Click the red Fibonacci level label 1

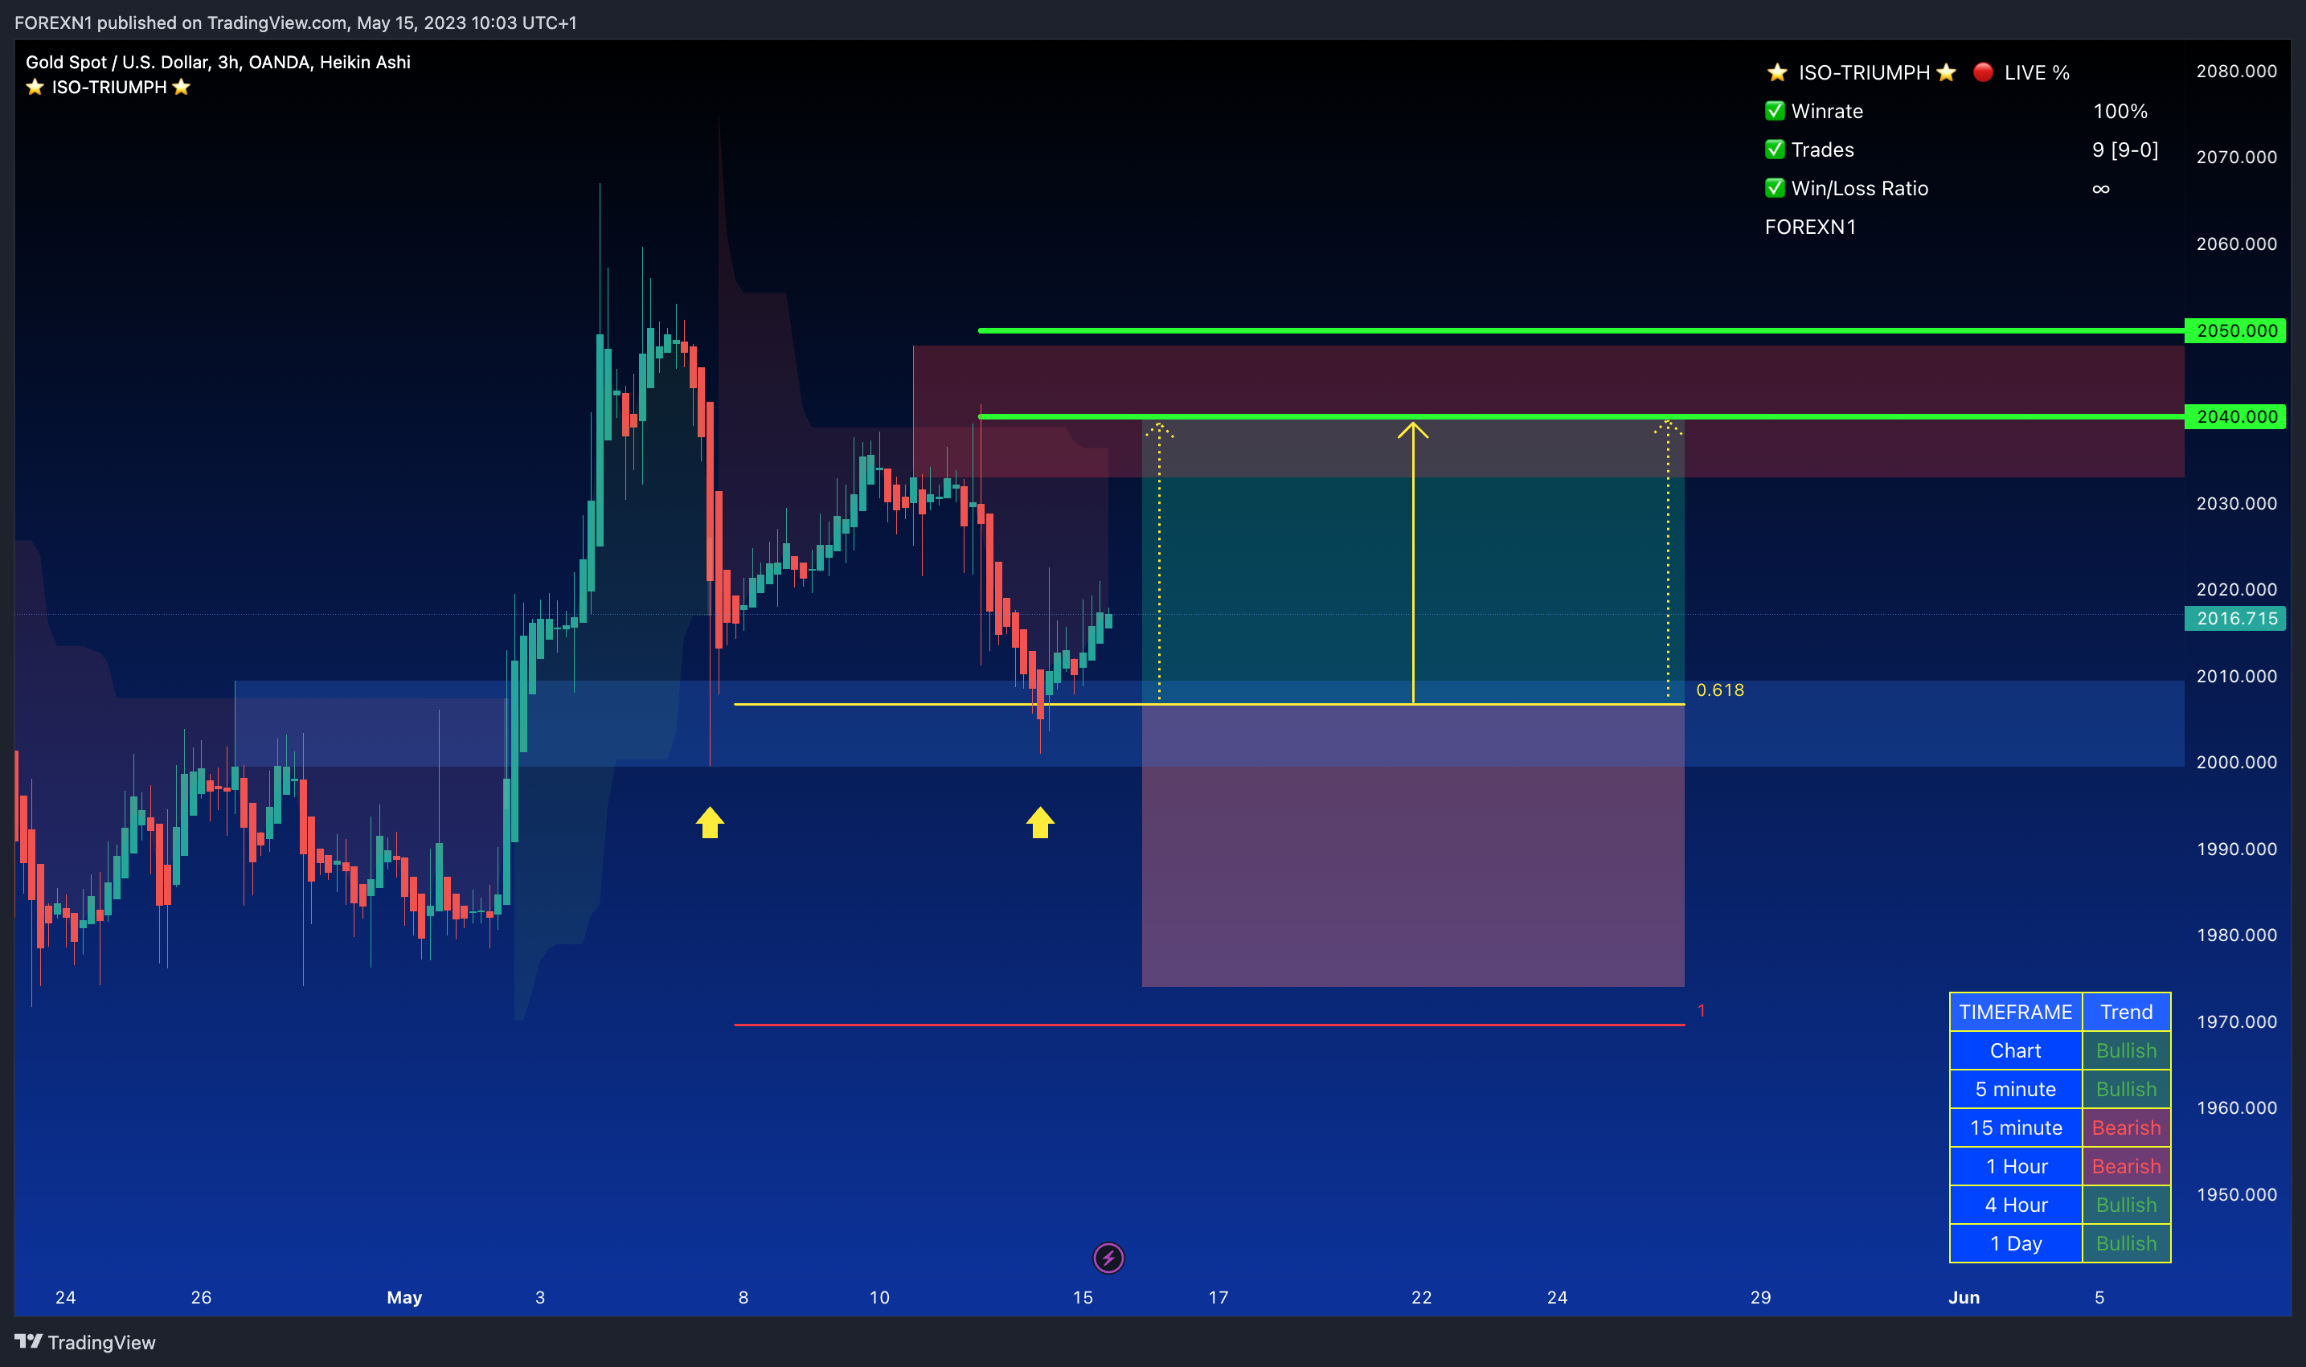coord(1702,1010)
